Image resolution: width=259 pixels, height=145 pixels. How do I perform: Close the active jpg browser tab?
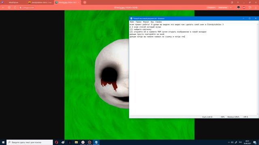tap(79, 2)
